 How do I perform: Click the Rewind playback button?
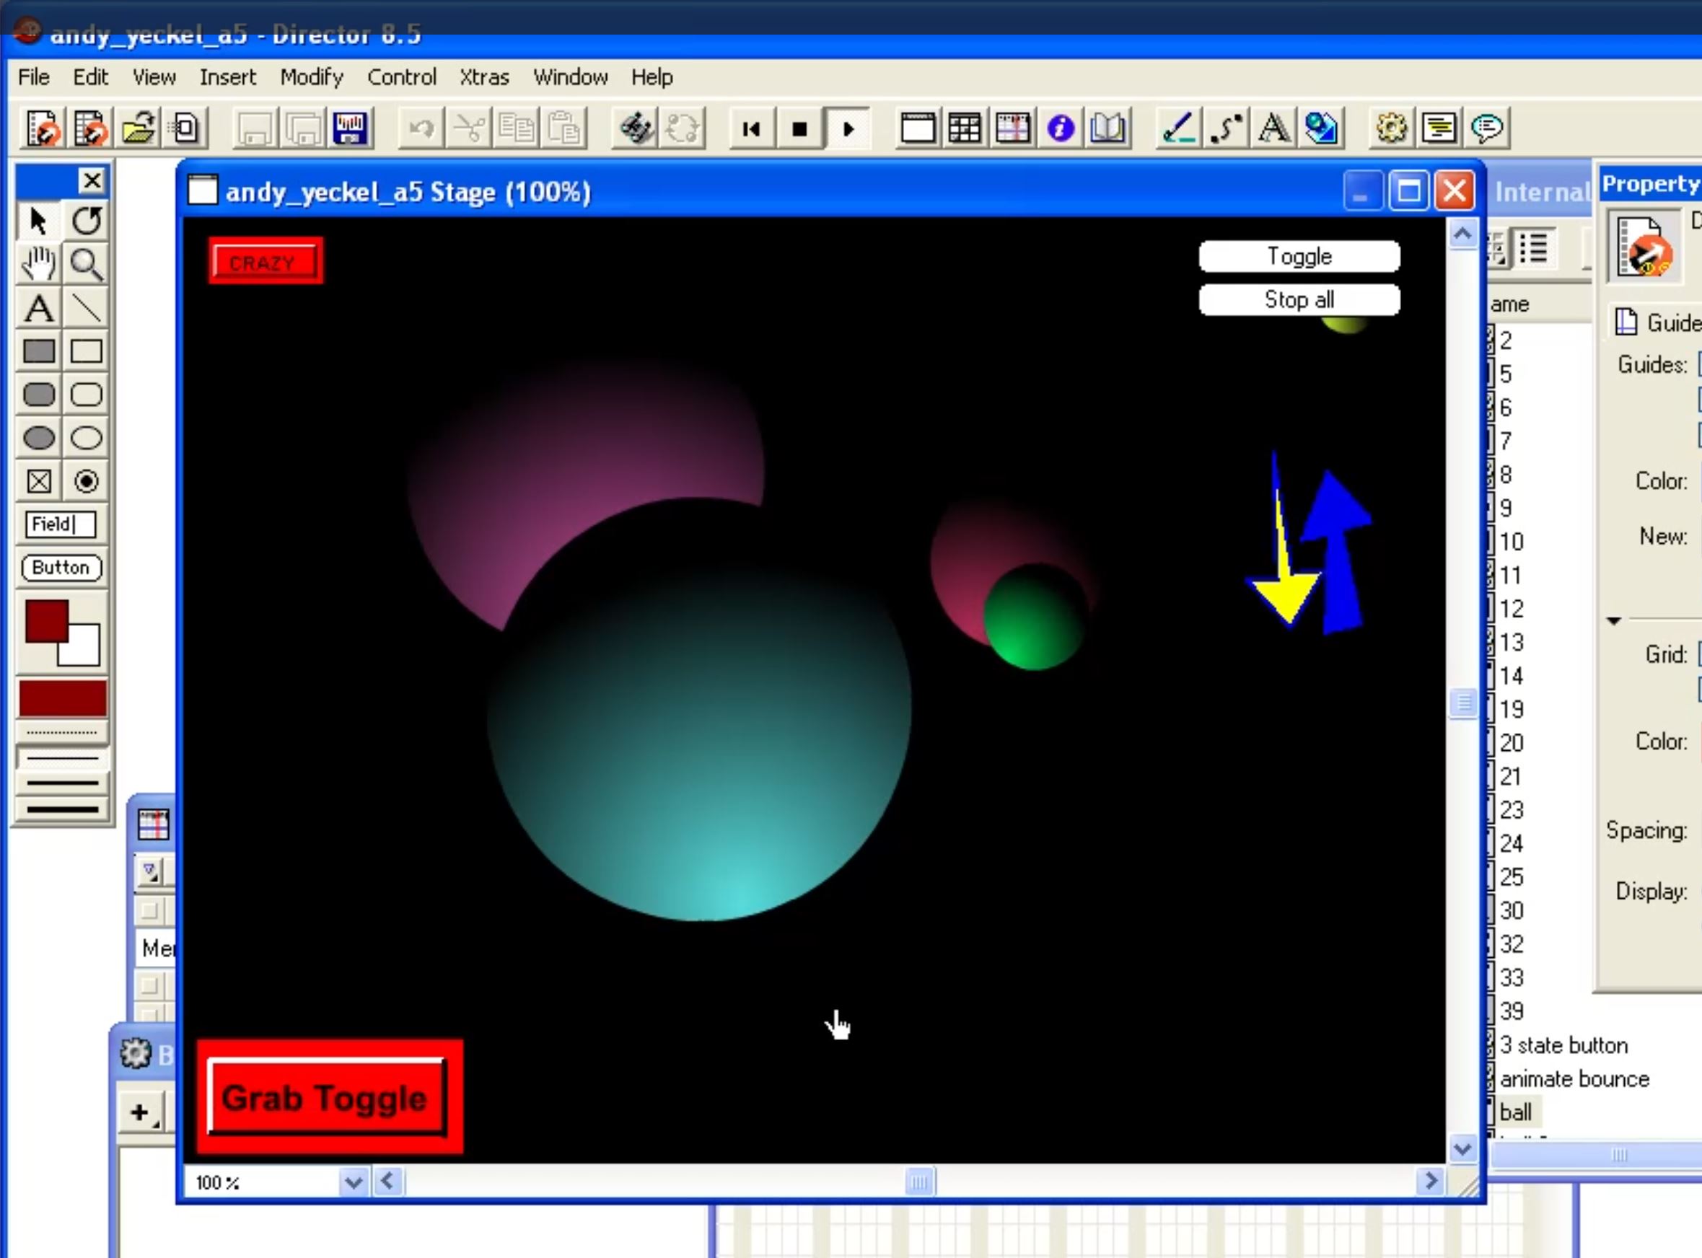tap(751, 128)
